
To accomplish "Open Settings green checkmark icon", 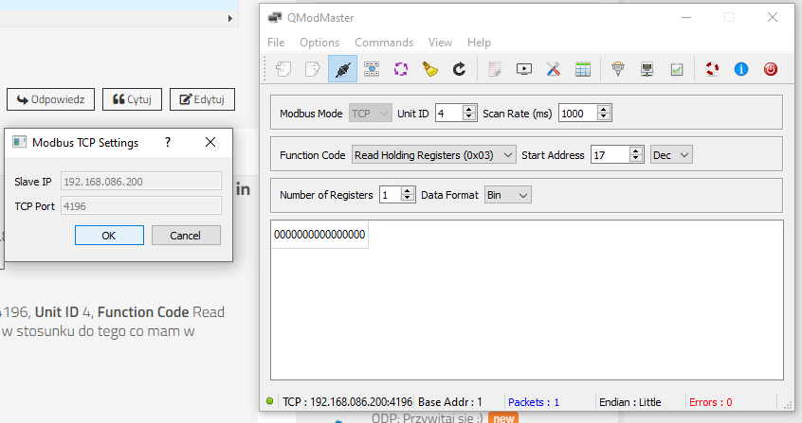I will pyautogui.click(x=677, y=69).
